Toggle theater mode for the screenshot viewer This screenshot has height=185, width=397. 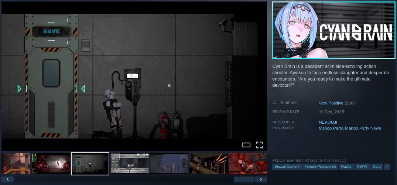coord(246,145)
